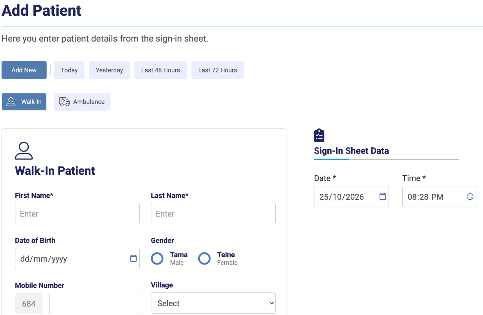Click the ambulance vehicle icon
Viewport: 483px width, 315px height.
point(64,102)
